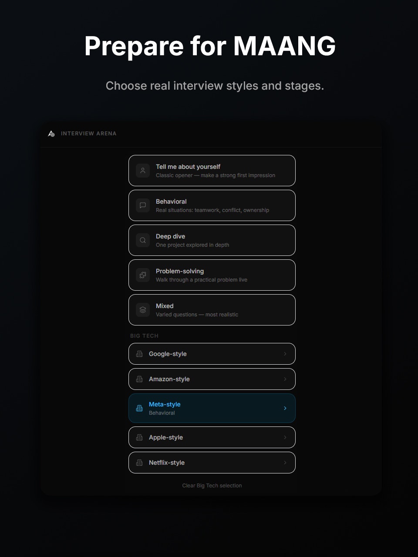The width and height of the screenshot is (418, 557).
Task: Choose the Behavioral interview card
Action: (x=212, y=205)
